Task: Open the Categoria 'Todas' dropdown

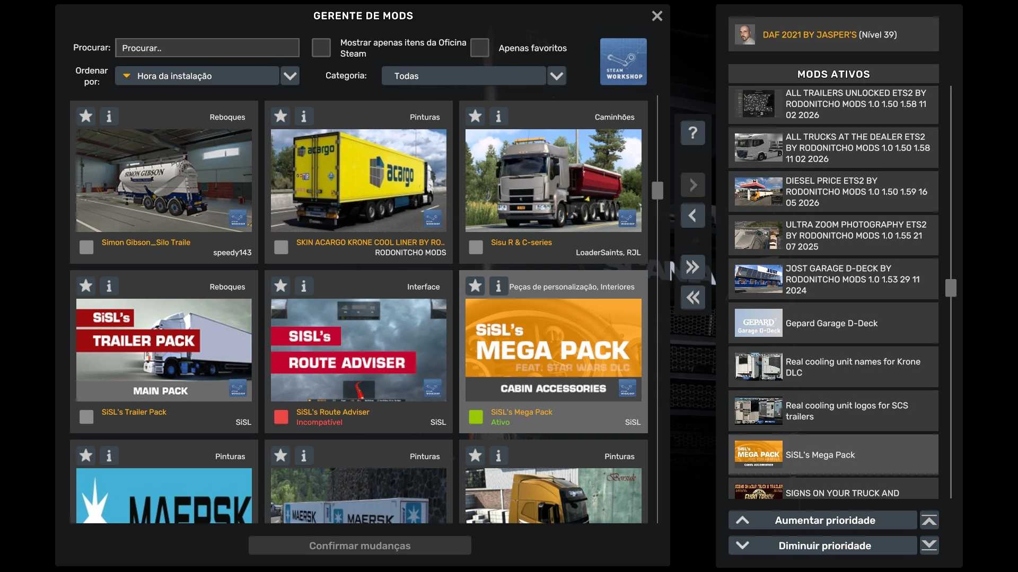Action: point(463,76)
